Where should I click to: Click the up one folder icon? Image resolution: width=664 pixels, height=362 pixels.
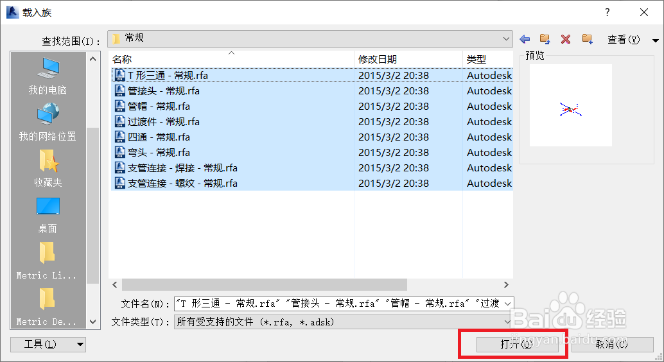click(x=545, y=39)
